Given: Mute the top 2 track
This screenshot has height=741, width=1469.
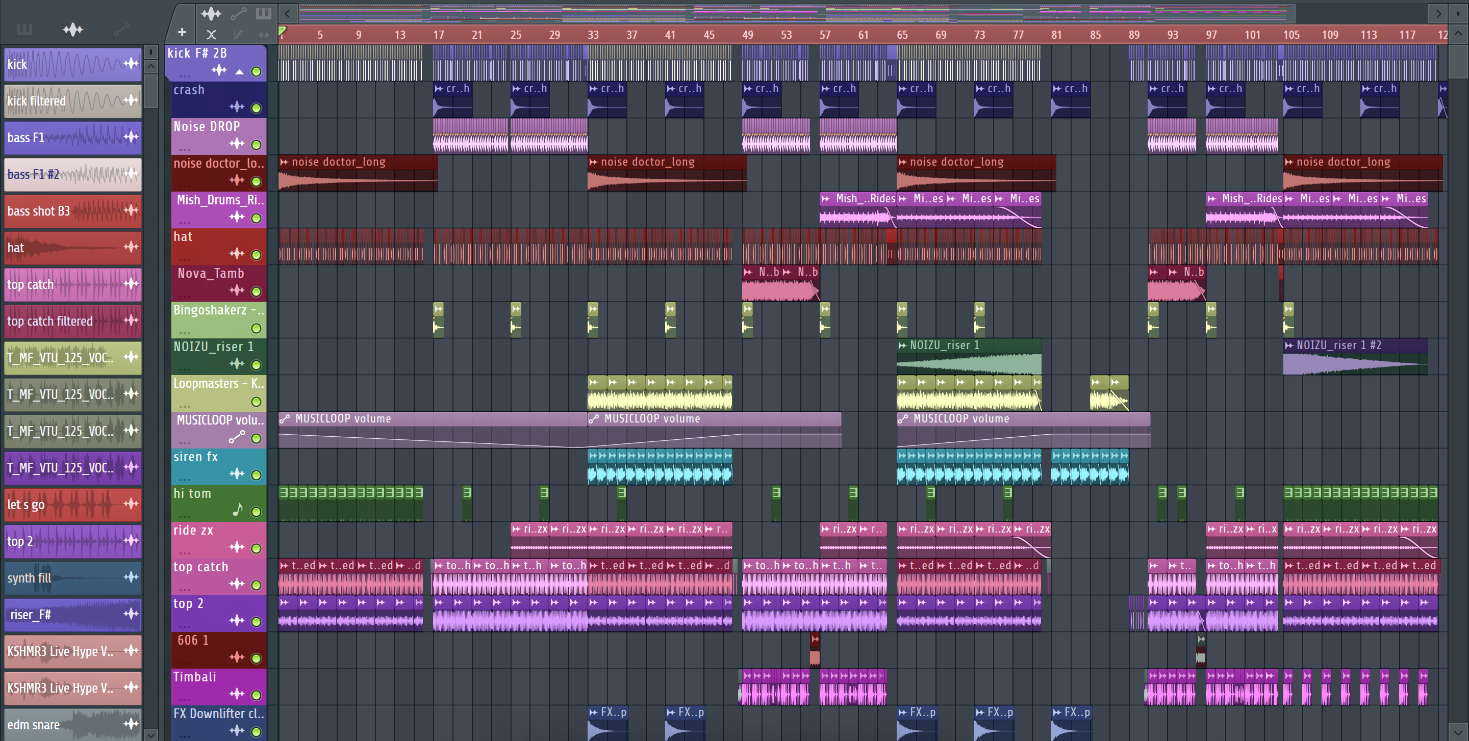Looking at the screenshot, I should (257, 621).
